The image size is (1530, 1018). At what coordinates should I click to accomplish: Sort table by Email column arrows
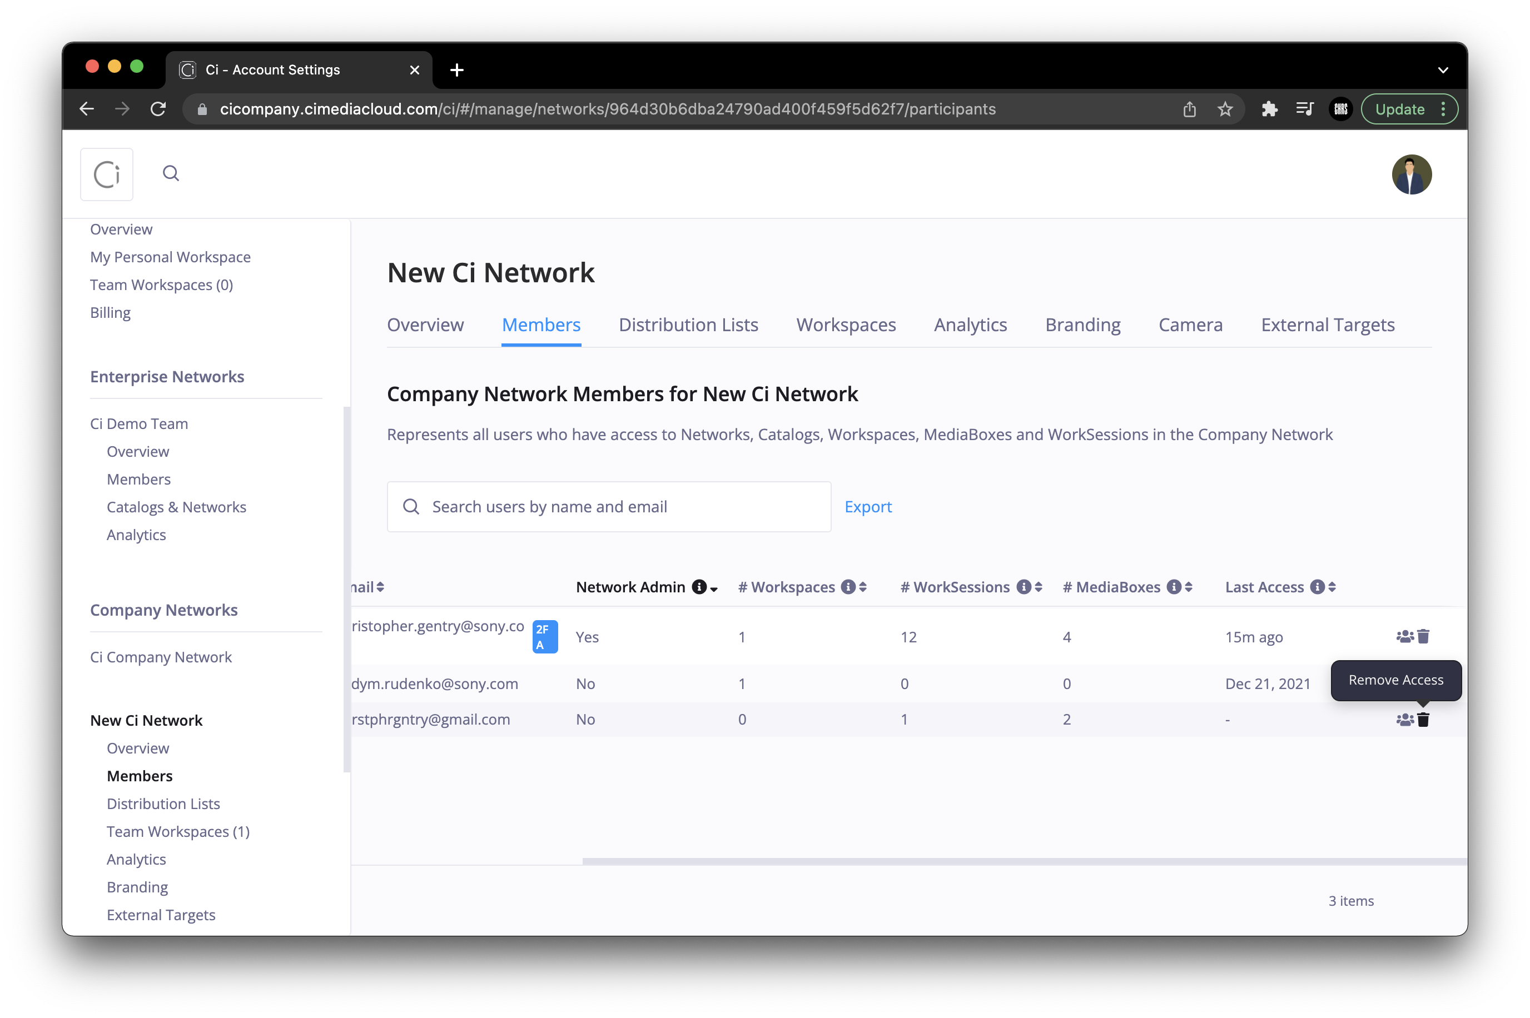pos(380,587)
